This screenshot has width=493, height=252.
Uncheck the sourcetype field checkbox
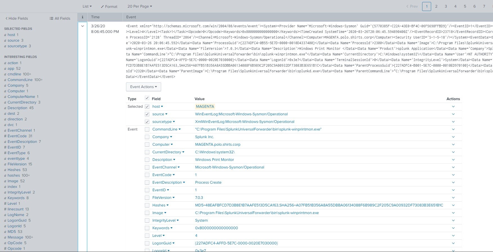click(x=147, y=122)
